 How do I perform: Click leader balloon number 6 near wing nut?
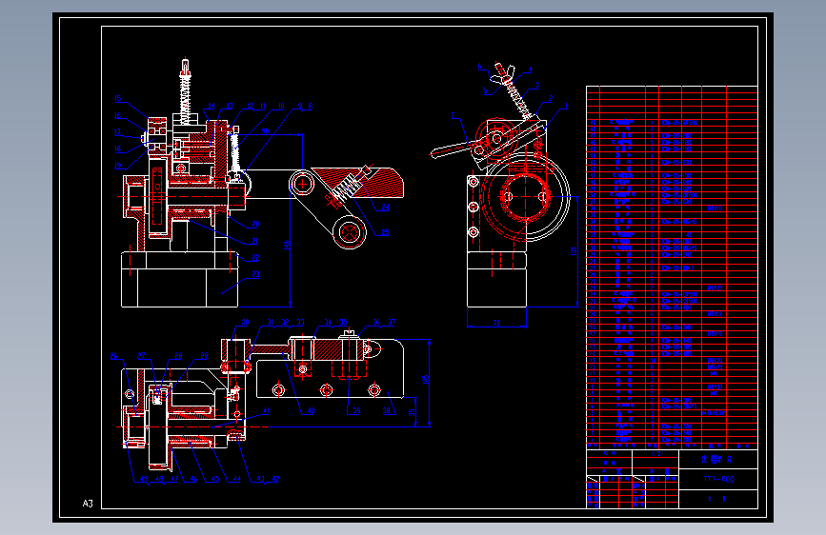coord(479,67)
